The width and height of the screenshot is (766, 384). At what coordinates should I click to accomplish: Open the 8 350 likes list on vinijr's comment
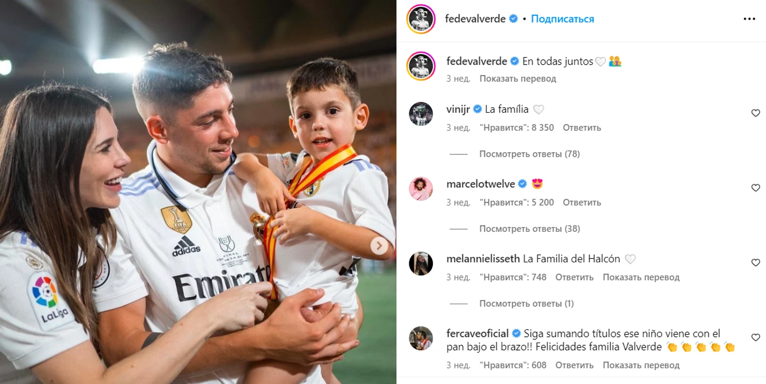[517, 127]
